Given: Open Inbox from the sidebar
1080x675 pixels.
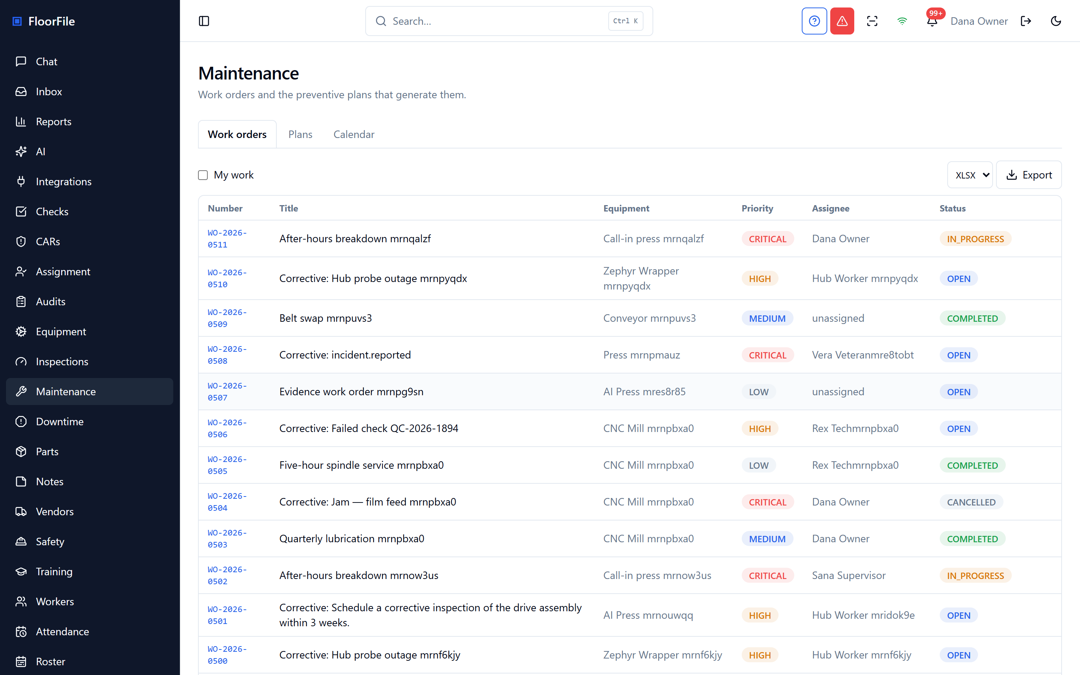Looking at the screenshot, I should point(89,91).
